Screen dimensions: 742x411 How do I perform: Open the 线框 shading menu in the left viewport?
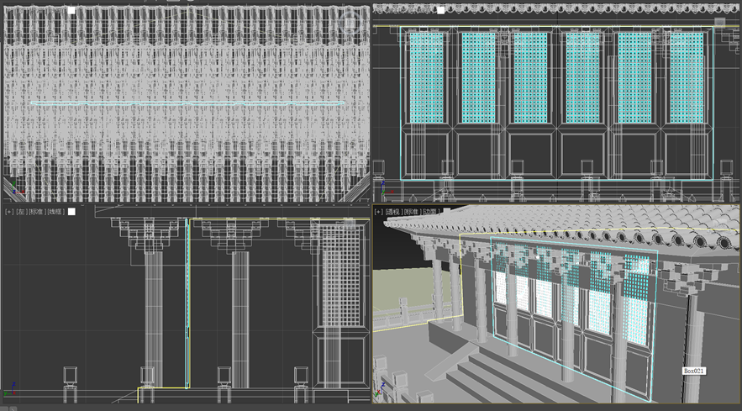coord(55,212)
